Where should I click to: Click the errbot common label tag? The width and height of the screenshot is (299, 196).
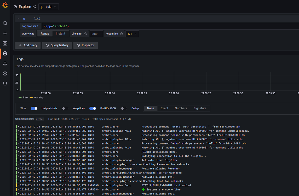[x=40, y=119]
